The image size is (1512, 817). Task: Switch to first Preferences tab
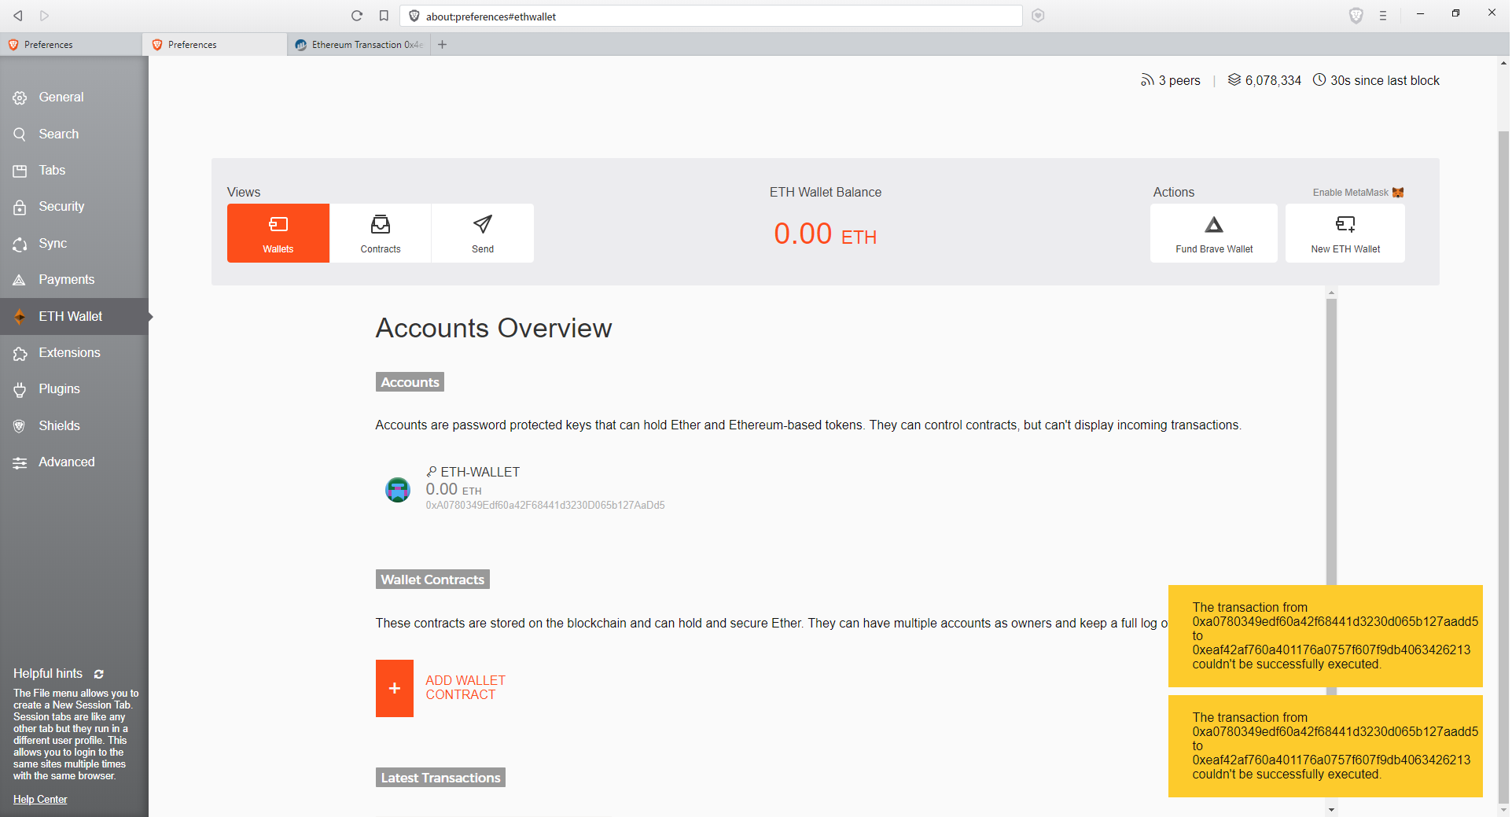pos(71,45)
